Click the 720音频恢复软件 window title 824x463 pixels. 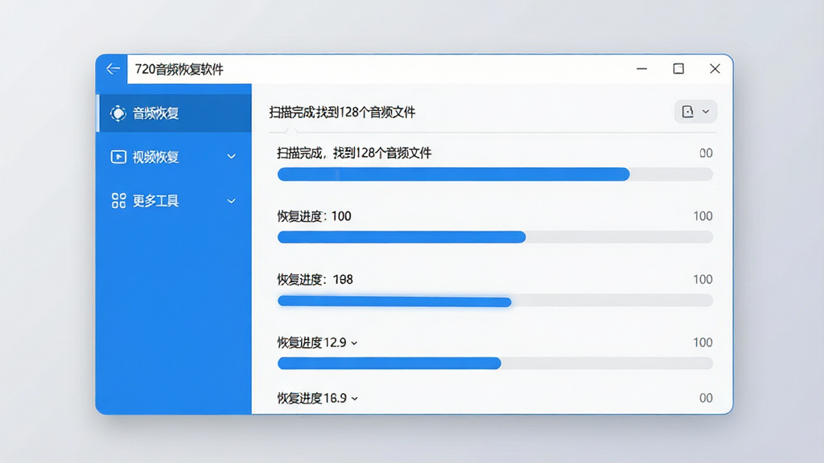(x=179, y=69)
